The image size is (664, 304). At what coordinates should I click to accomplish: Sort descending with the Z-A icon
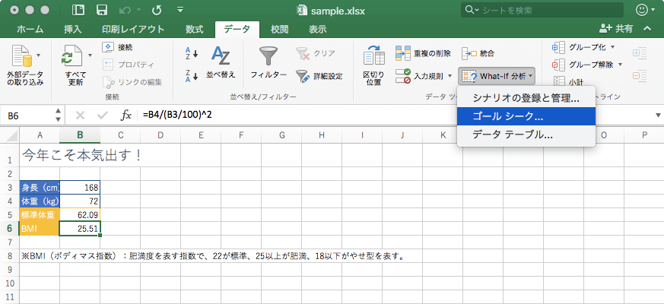(192, 76)
